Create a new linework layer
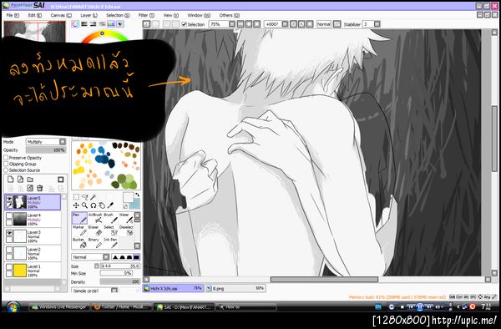Viewport: 501px width, 329px height. [x=20, y=180]
